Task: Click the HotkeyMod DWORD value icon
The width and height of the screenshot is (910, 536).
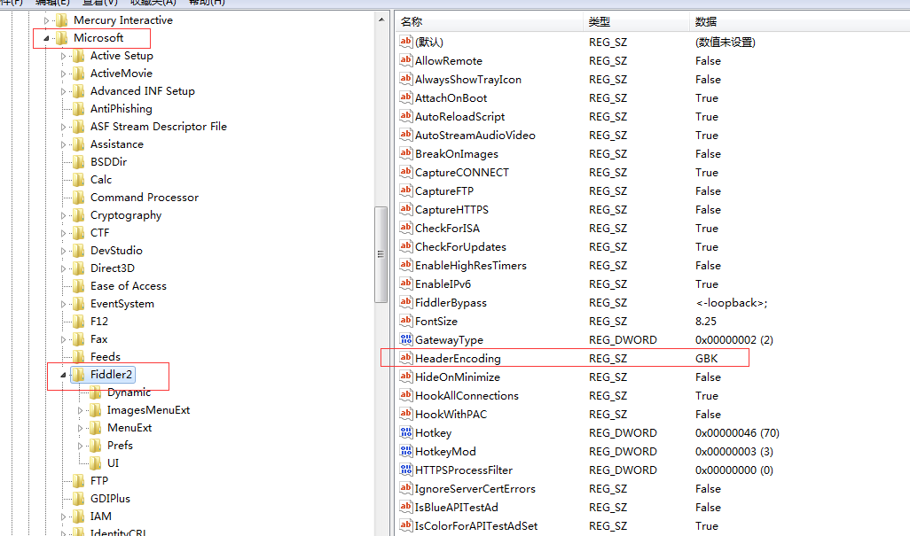Action: tap(405, 451)
